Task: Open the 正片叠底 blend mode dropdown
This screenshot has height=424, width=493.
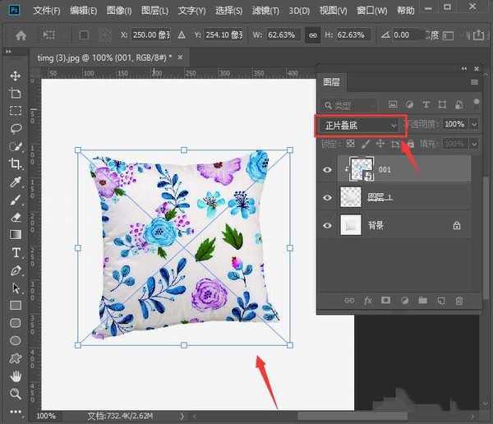Action: tap(360, 125)
